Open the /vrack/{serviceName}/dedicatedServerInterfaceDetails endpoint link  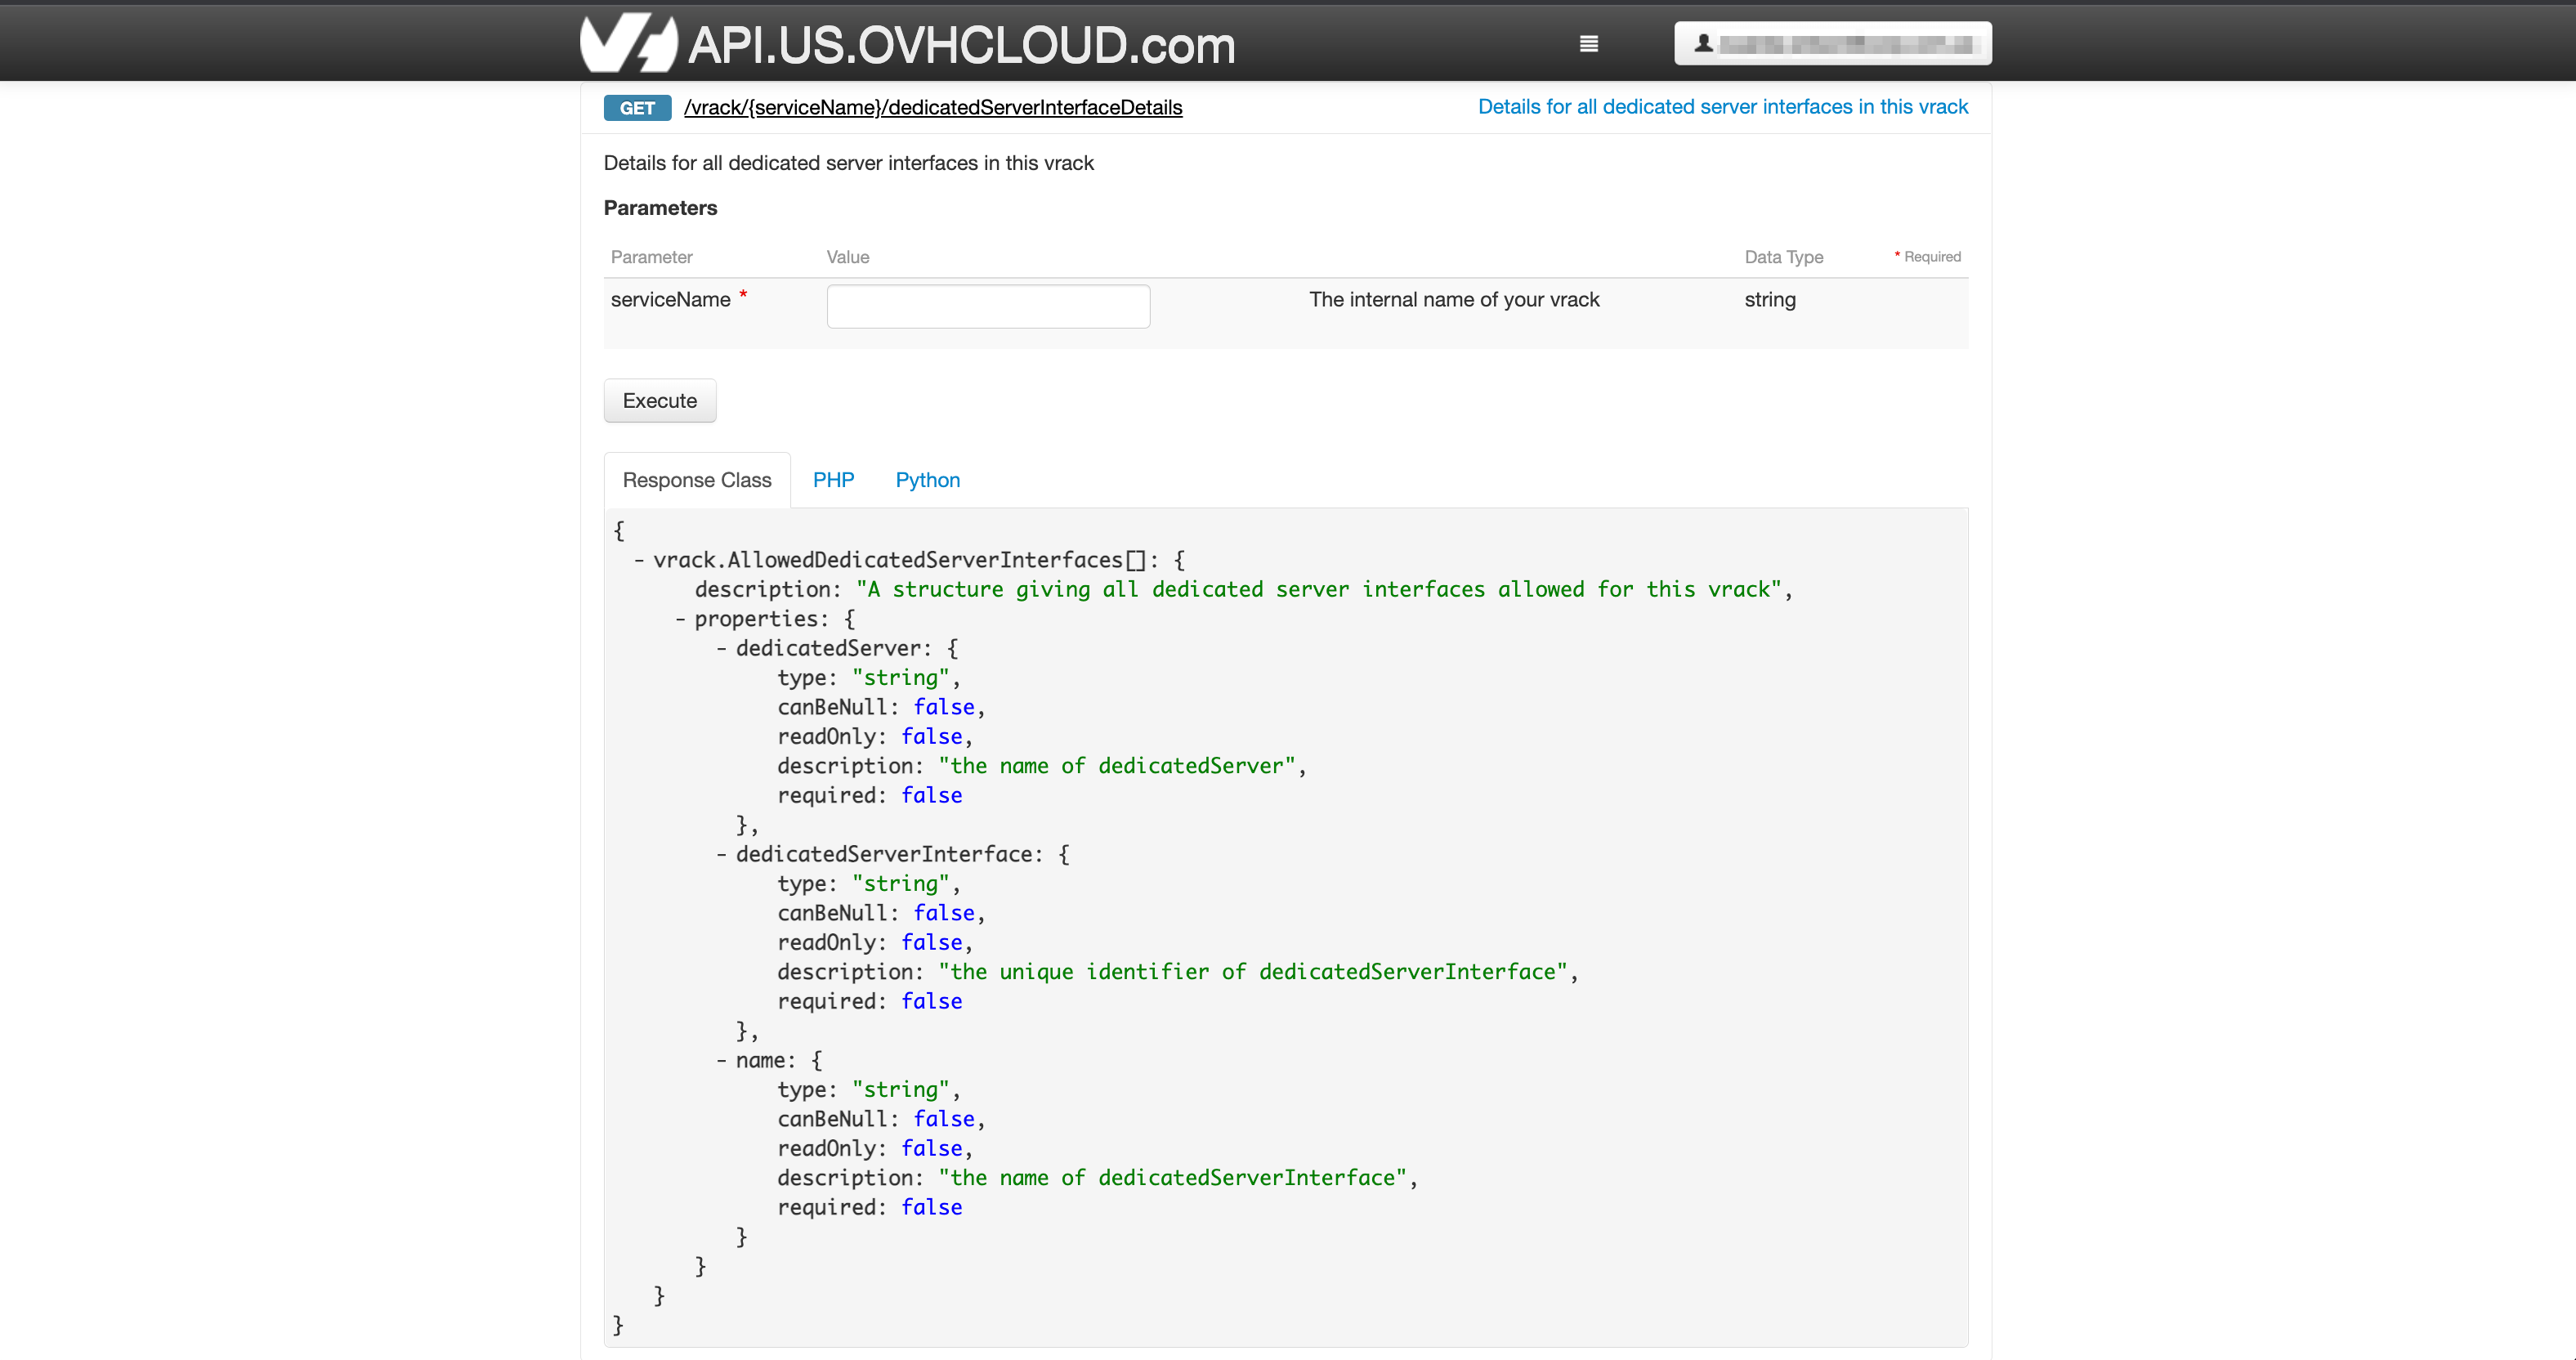(933, 107)
